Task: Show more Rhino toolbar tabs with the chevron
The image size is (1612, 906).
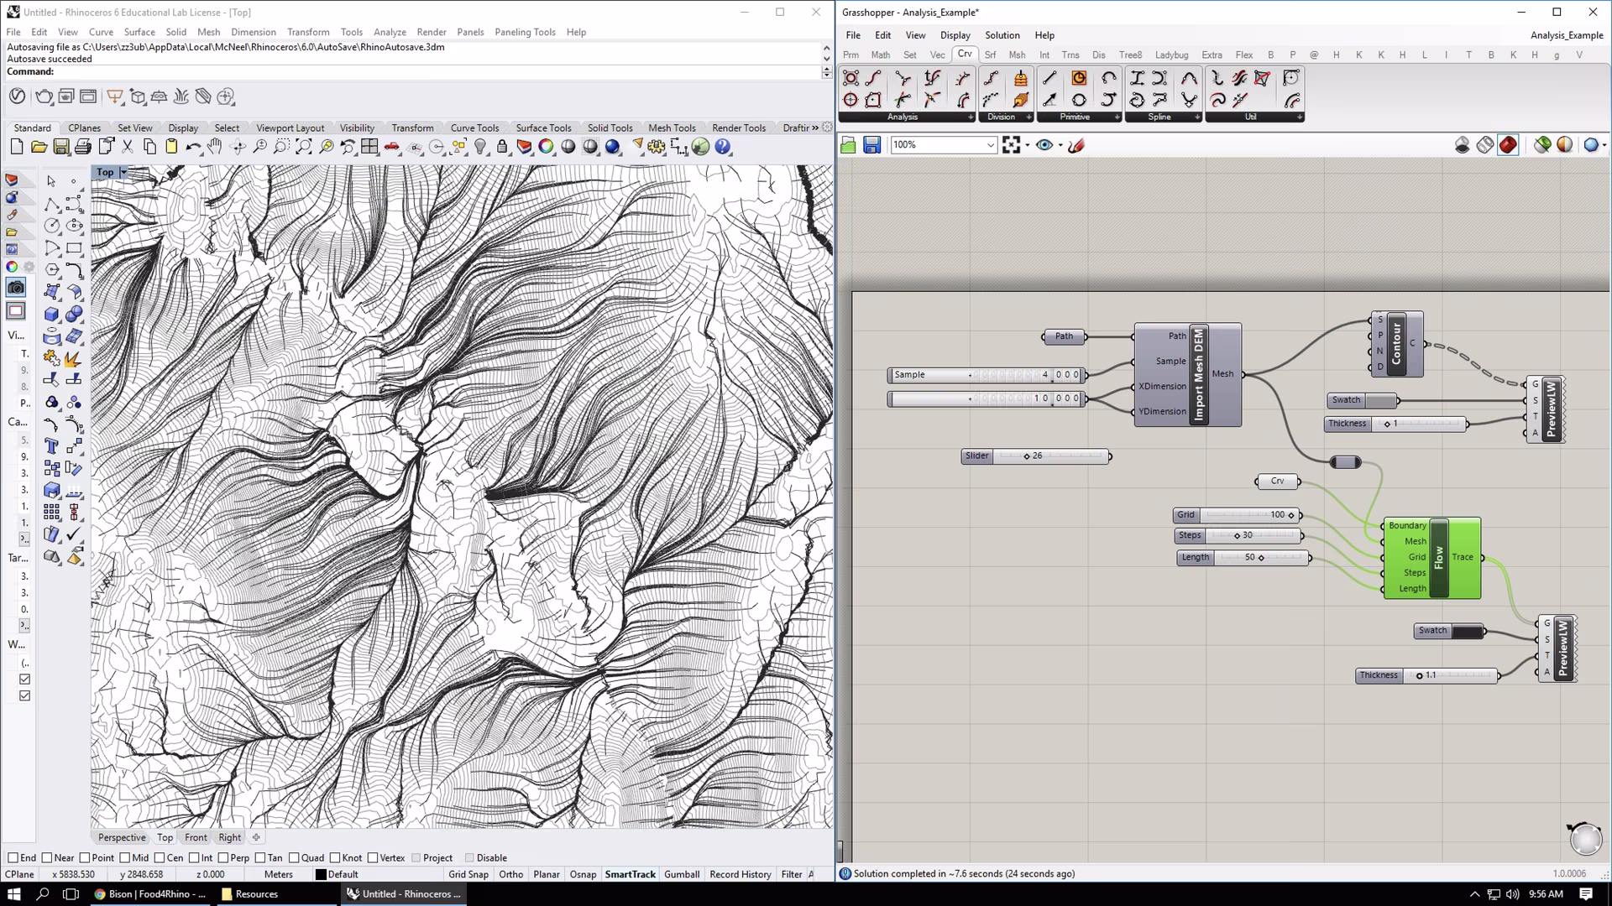Action: [x=814, y=128]
